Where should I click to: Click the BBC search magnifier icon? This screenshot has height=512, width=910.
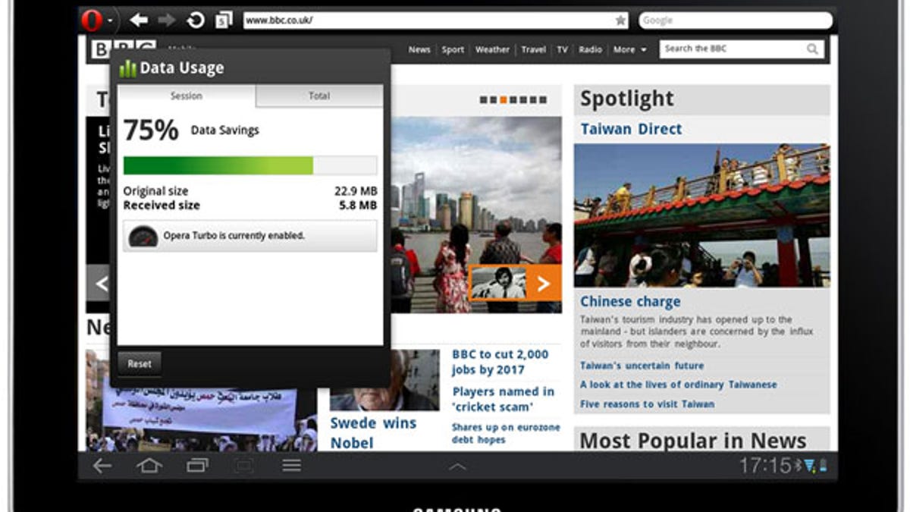pos(813,49)
